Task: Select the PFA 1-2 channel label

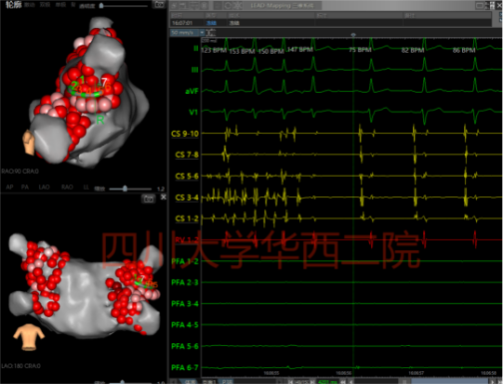Action: pyautogui.click(x=185, y=261)
